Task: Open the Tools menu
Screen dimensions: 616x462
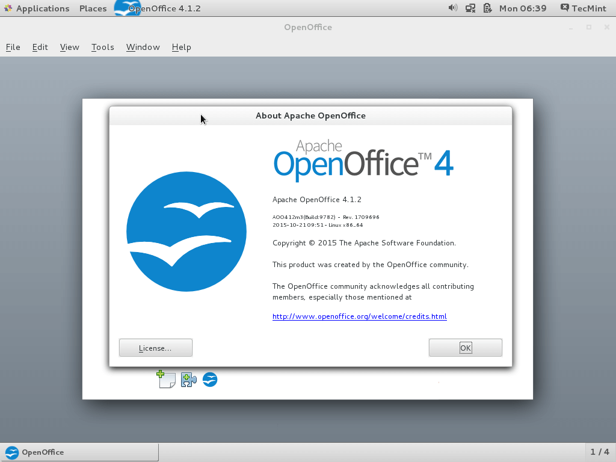Action: (x=102, y=47)
